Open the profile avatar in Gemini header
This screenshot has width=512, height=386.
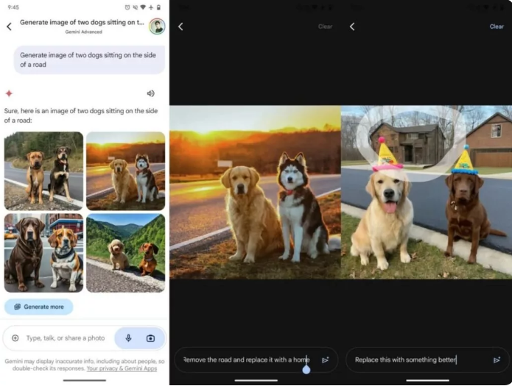[x=156, y=26]
